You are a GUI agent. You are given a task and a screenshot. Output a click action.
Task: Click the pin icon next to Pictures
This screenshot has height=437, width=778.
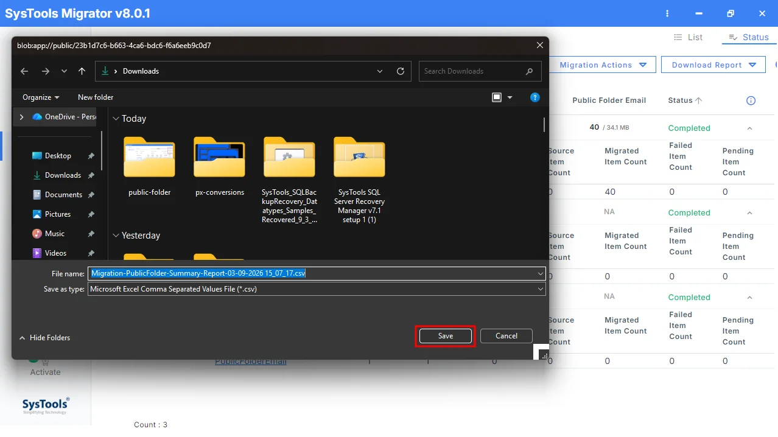pos(91,214)
